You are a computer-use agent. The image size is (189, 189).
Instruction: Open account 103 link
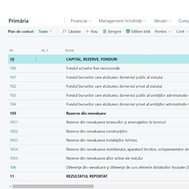13,95
